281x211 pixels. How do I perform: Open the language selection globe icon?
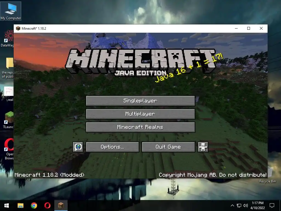click(x=78, y=147)
